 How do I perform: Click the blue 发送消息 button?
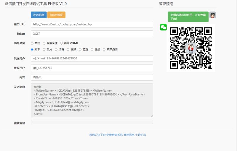pos(39,15)
